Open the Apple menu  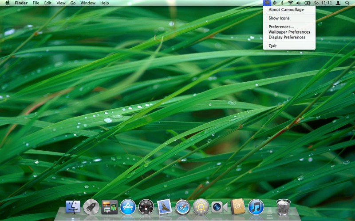click(x=8, y=3)
